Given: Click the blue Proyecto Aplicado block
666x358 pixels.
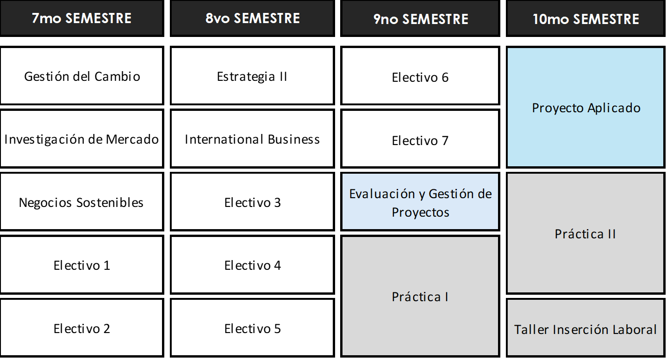Looking at the screenshot, I should pos(586,107).
